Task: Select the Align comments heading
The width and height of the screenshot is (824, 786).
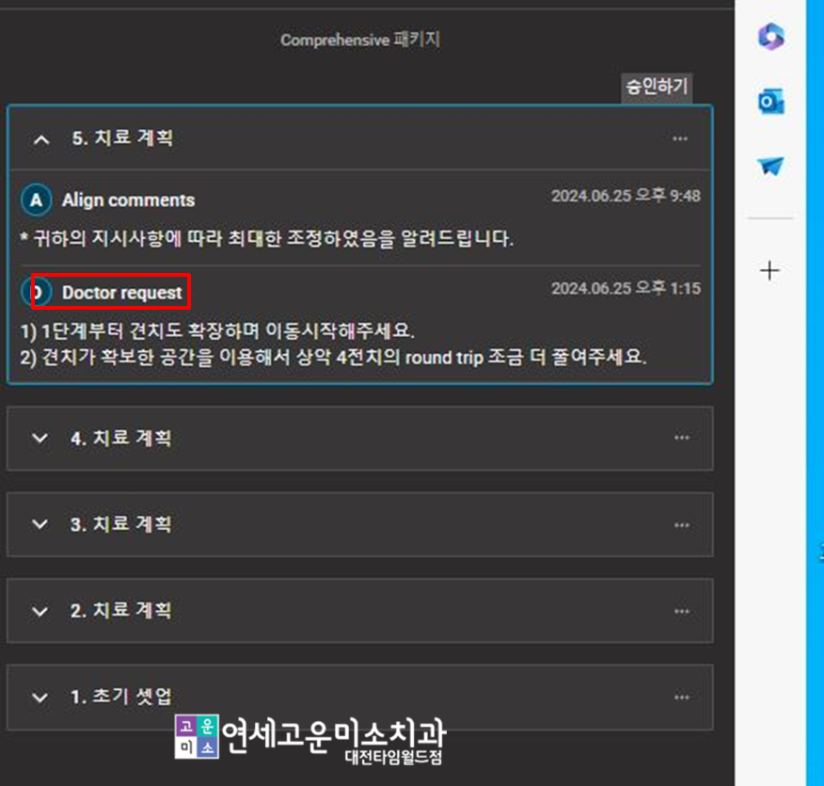Action: (x=128, y=200)
